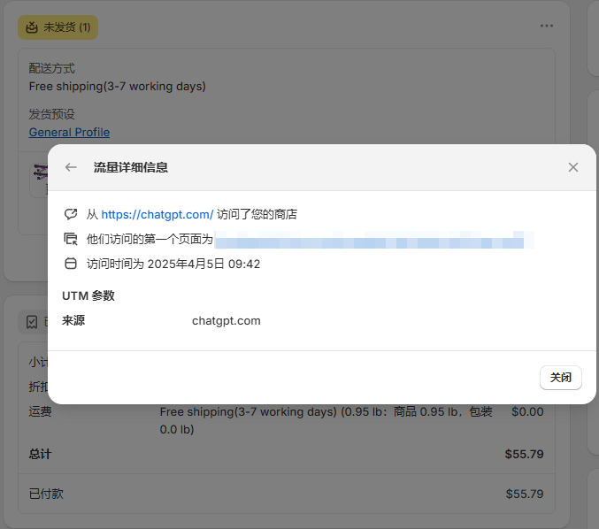Select the 流量详细信息 dialog title
The width and height of the screenshot is (599, 529).
pyautogui.click(x=131, y=167)
